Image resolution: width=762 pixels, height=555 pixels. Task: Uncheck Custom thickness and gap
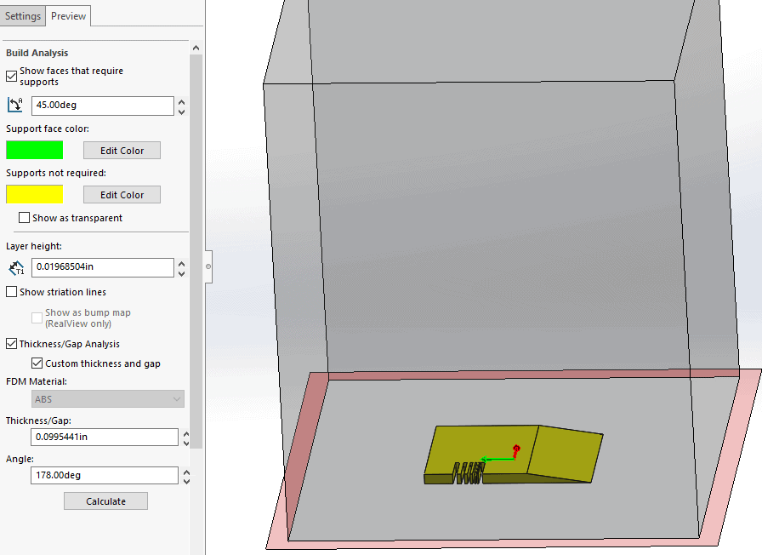37,363
